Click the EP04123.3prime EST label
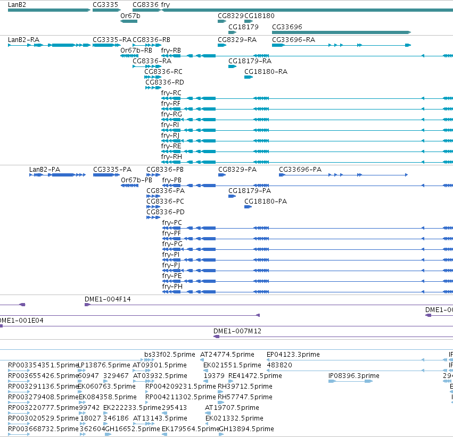This screenshot has height=437, width=453. [x=293, y=355]
